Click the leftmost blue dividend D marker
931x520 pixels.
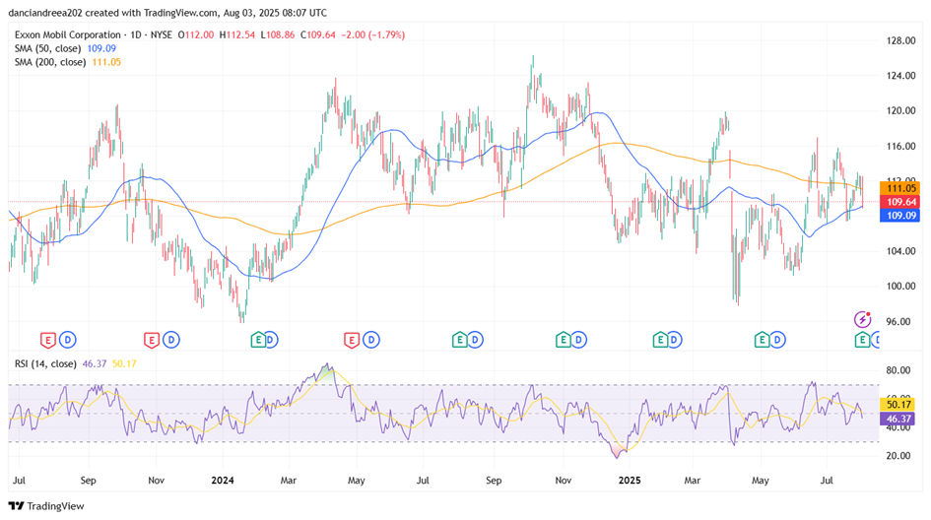[67, 340]
